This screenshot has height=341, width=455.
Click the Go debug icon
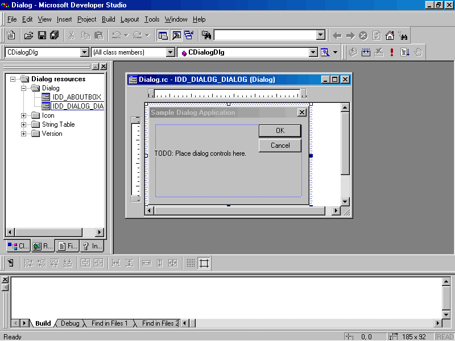coord(405,52)
